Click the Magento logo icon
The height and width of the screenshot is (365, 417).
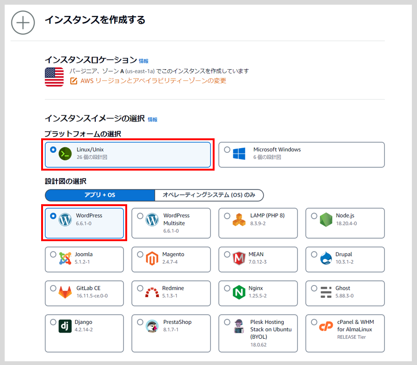152,258
